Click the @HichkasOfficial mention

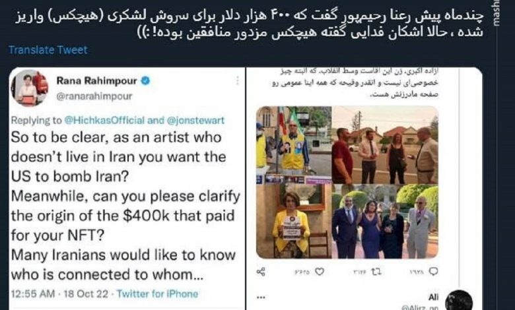tap(104, 121)
